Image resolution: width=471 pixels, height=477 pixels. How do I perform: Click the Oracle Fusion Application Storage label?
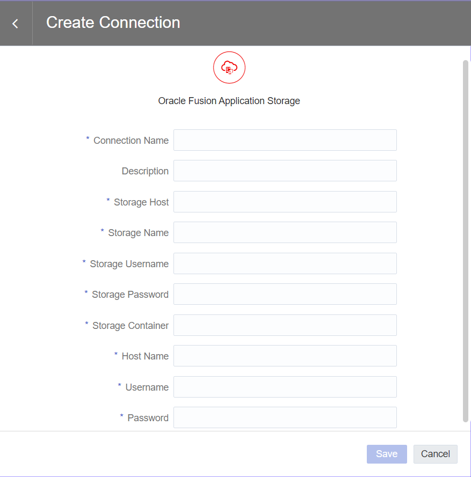pos(229,101)
